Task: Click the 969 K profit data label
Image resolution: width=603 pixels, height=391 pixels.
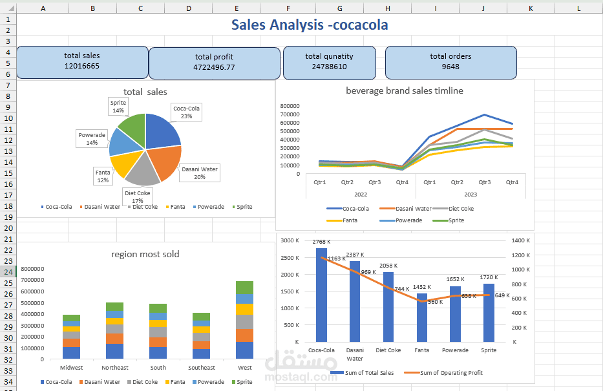Action: 368,272
